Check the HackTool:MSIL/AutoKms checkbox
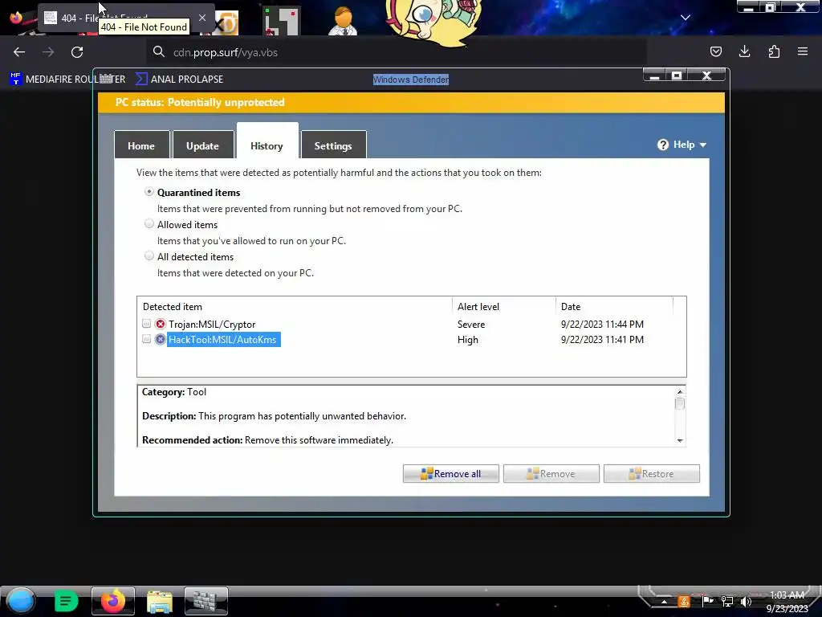This screenshot has height=617, width=822. pos(146,339)
